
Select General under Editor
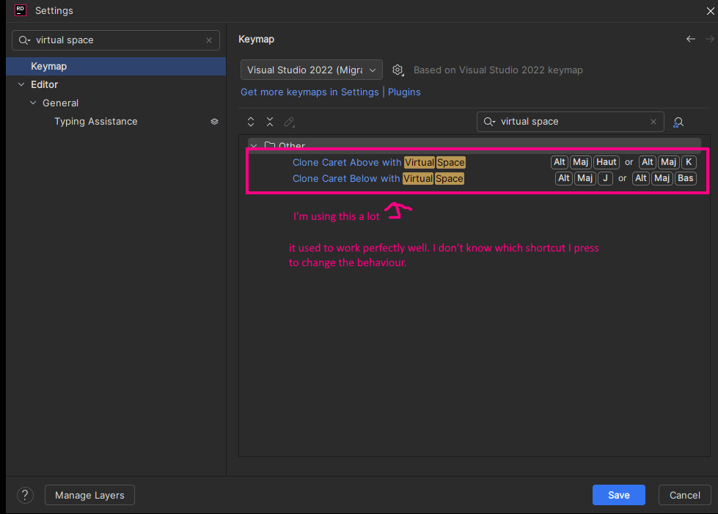pyautogui.click(x=60, y=103)
